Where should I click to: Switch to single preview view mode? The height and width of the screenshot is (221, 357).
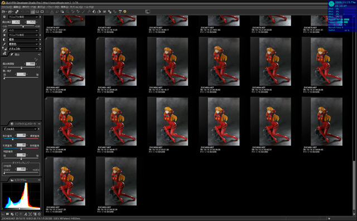(42, 12)
